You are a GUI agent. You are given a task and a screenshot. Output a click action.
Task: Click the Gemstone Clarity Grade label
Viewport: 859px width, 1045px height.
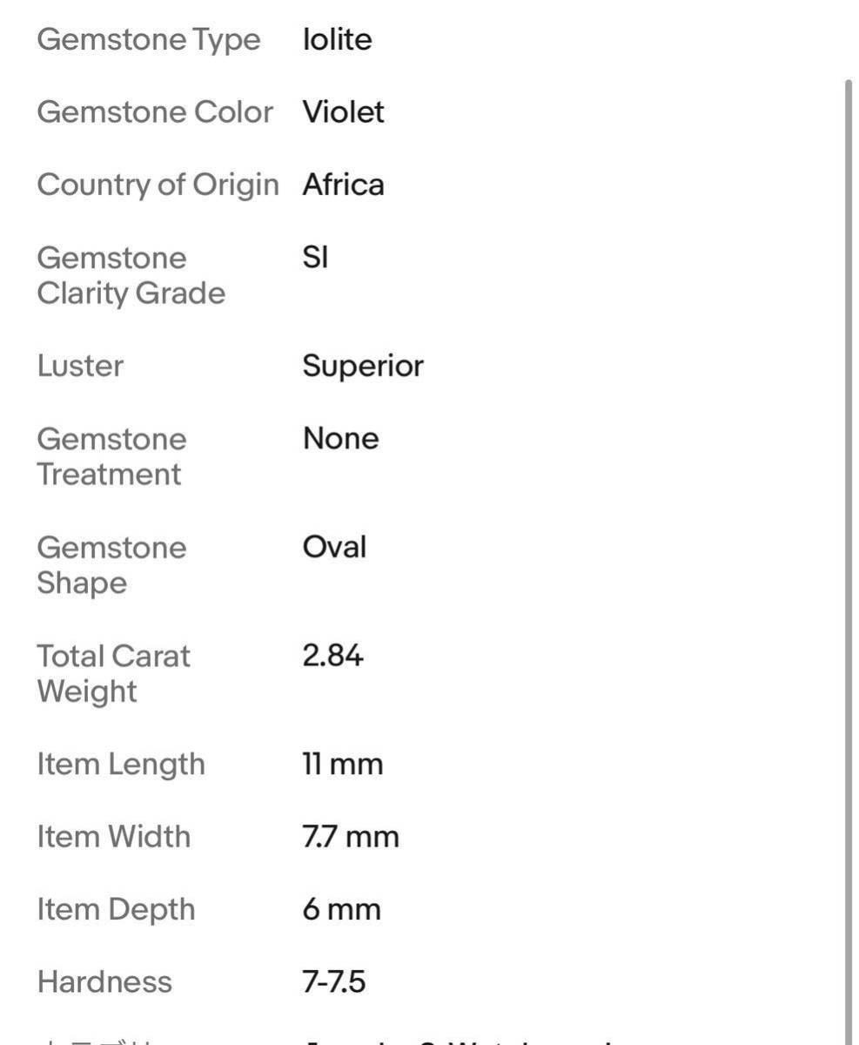[131, 275]
